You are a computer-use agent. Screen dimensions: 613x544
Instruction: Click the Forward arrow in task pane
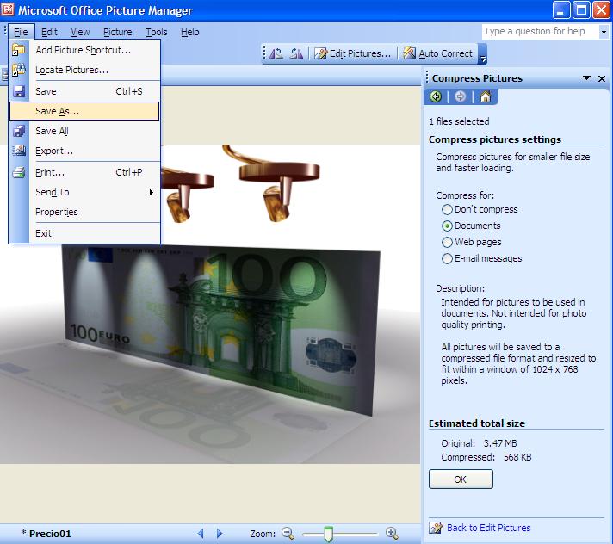point(460,96)
